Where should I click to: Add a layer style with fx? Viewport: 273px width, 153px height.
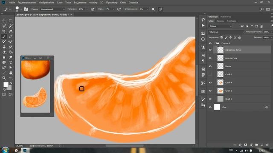click(x=240, y=145)
